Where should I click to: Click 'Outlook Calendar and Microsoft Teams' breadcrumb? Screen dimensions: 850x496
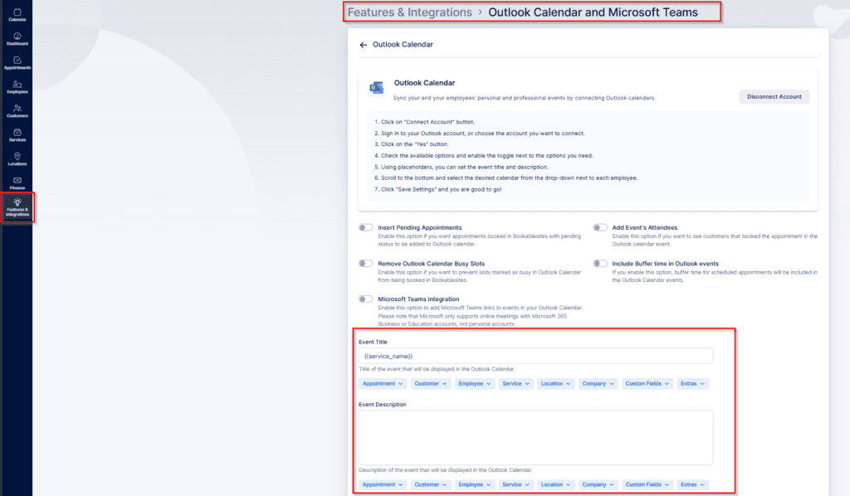click(x=593, y=12)
